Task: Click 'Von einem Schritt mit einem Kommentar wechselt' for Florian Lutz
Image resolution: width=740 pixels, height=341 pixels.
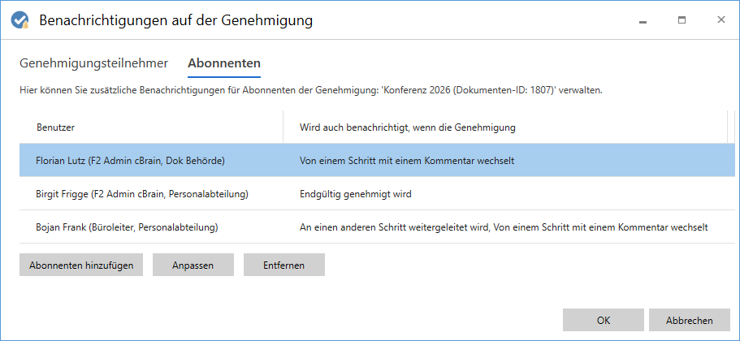Action: pos(407,161)
